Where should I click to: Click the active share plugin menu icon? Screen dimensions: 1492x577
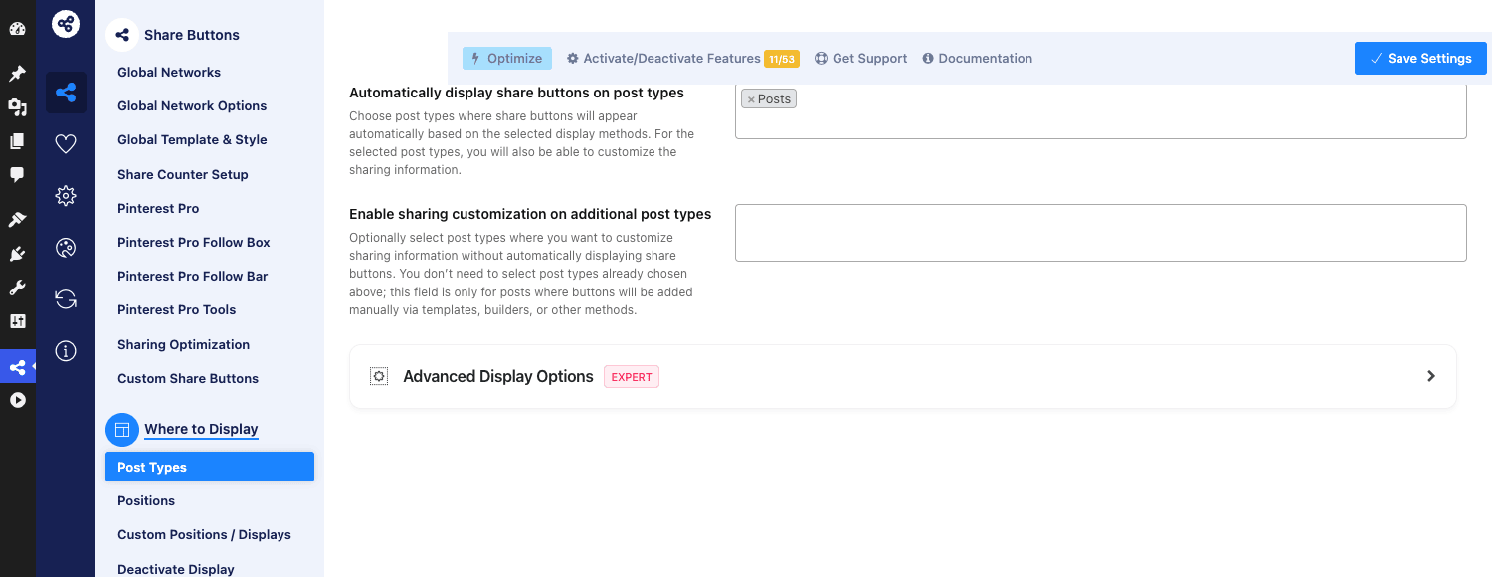tap(17, 367)
